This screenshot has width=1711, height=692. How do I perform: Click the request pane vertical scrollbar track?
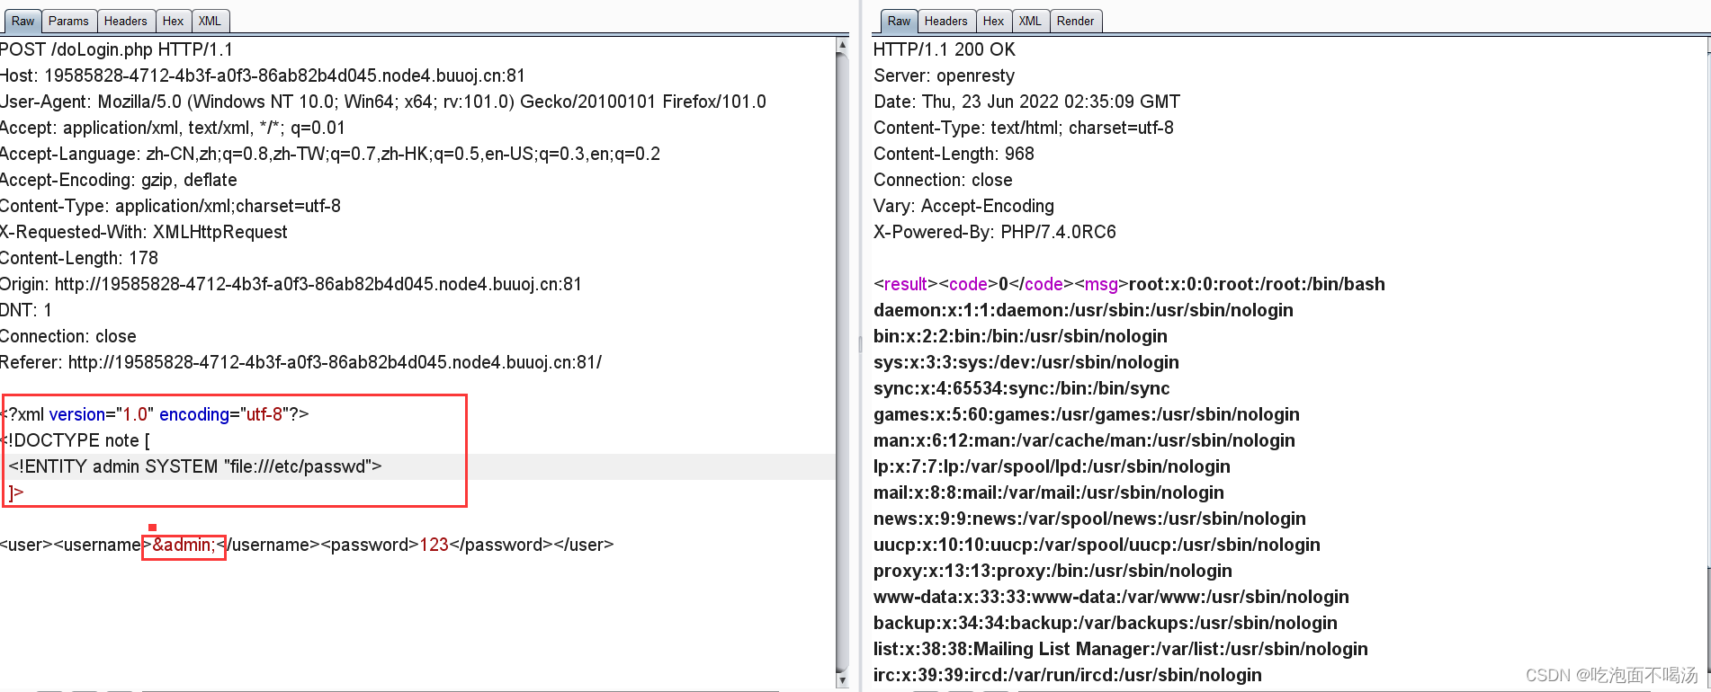842,362
